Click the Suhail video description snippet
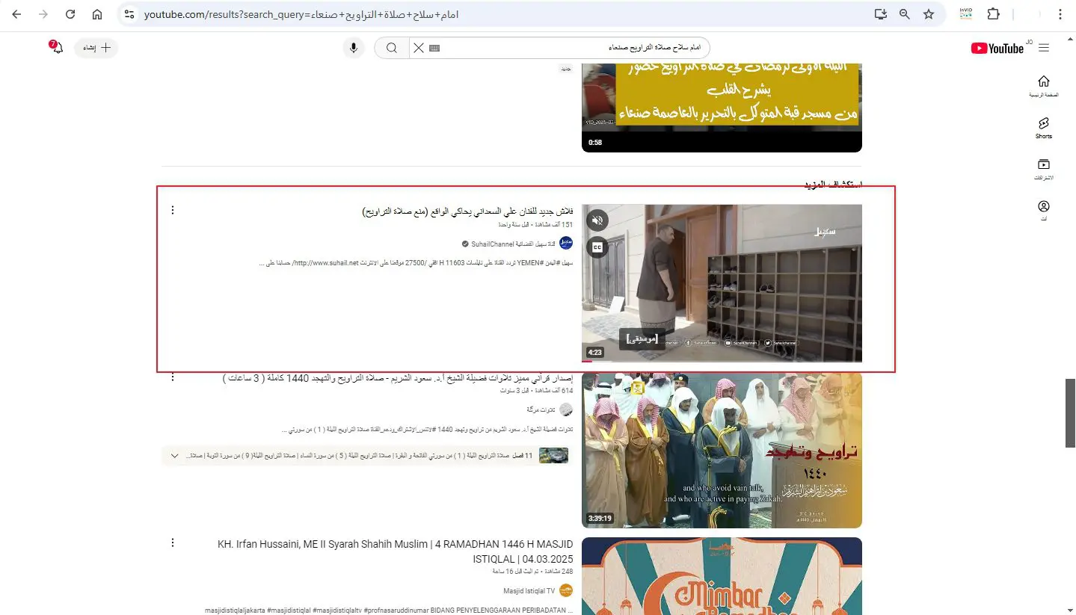The image size is (1076, 615). point(416,263)
